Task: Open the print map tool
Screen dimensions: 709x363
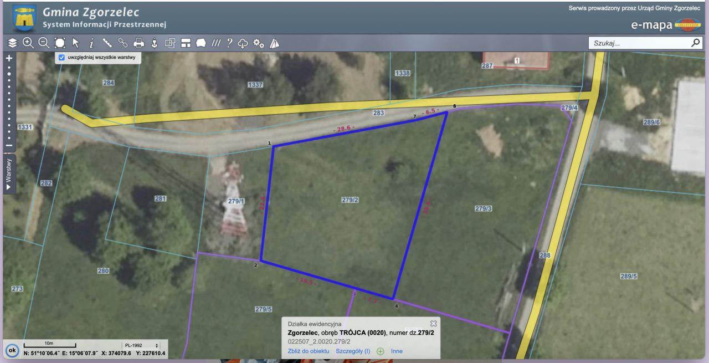Action: [x=139, y=43]
